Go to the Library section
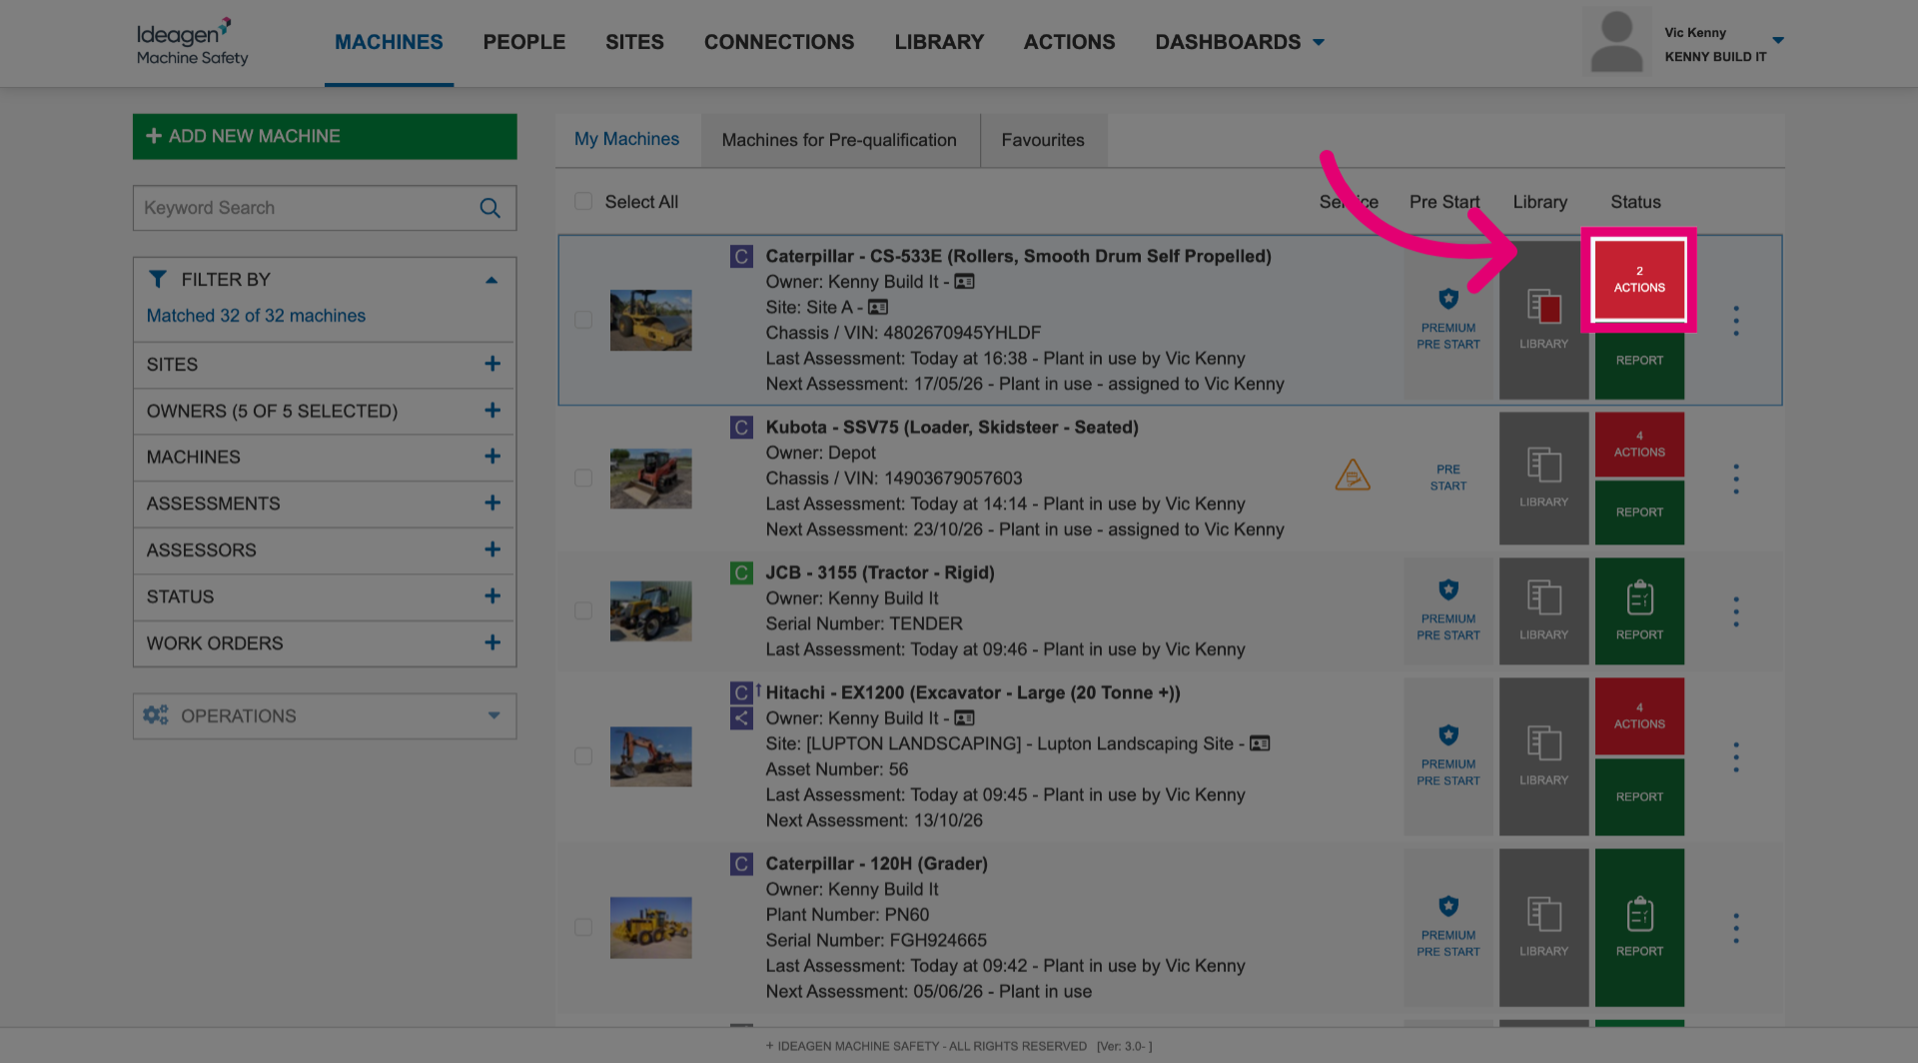 click(939, 42)
